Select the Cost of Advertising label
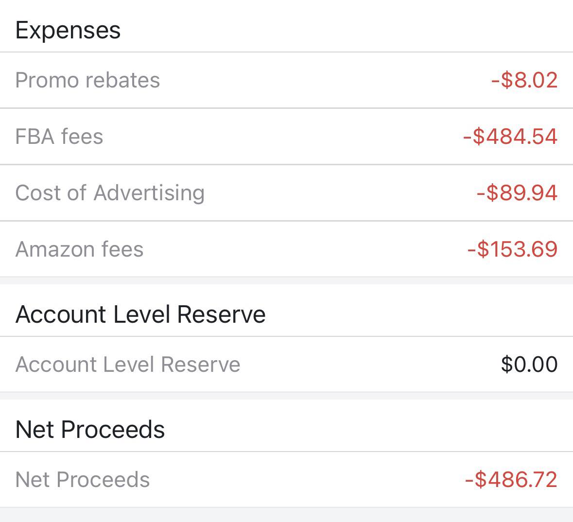Image resolution: width=573 pixels, height=522 pixels. click(x=110, y=193)
